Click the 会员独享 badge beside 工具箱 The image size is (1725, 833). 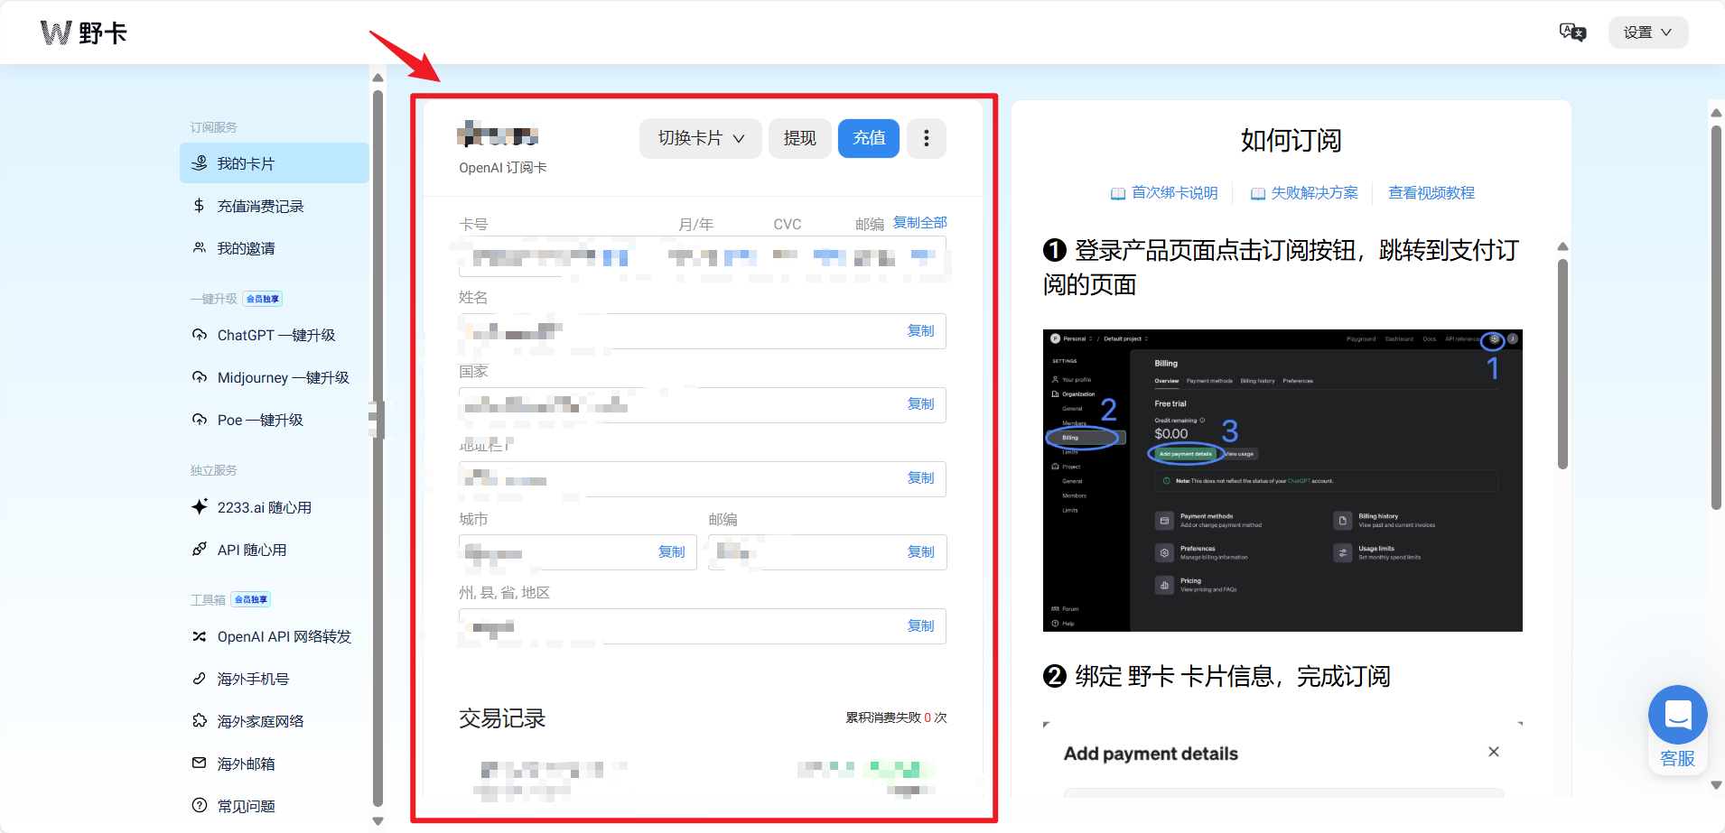click(251, 599)
